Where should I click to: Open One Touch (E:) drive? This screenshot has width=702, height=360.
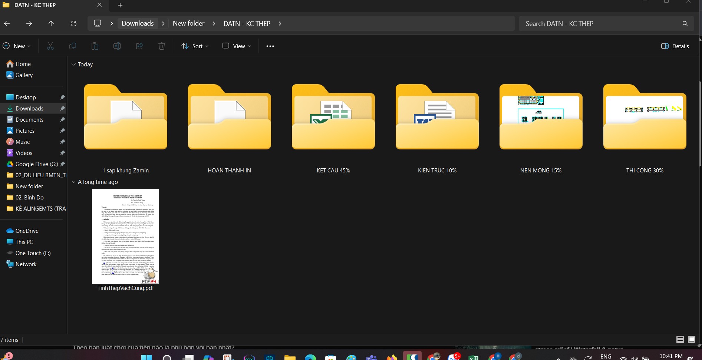click(33, 253)
